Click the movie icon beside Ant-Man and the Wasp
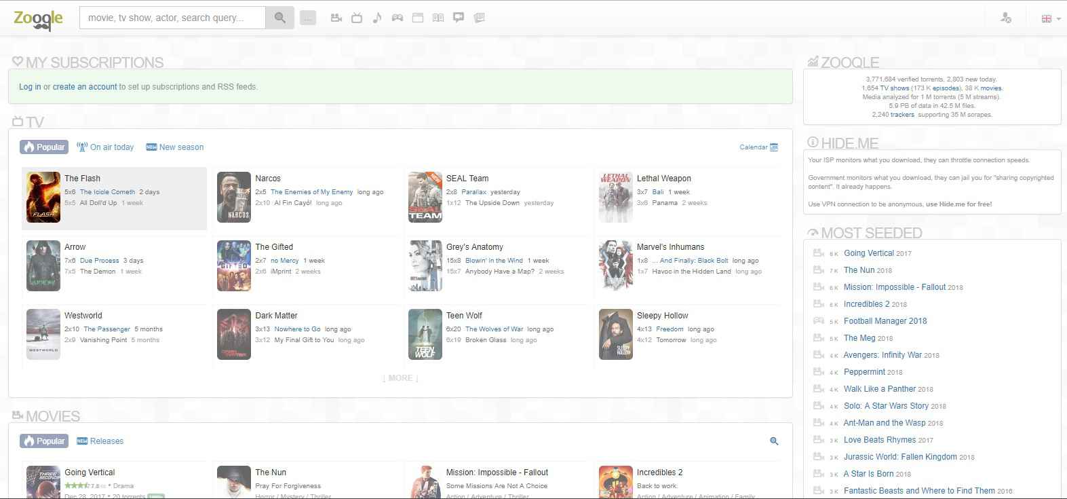 [x=819, y=423]
